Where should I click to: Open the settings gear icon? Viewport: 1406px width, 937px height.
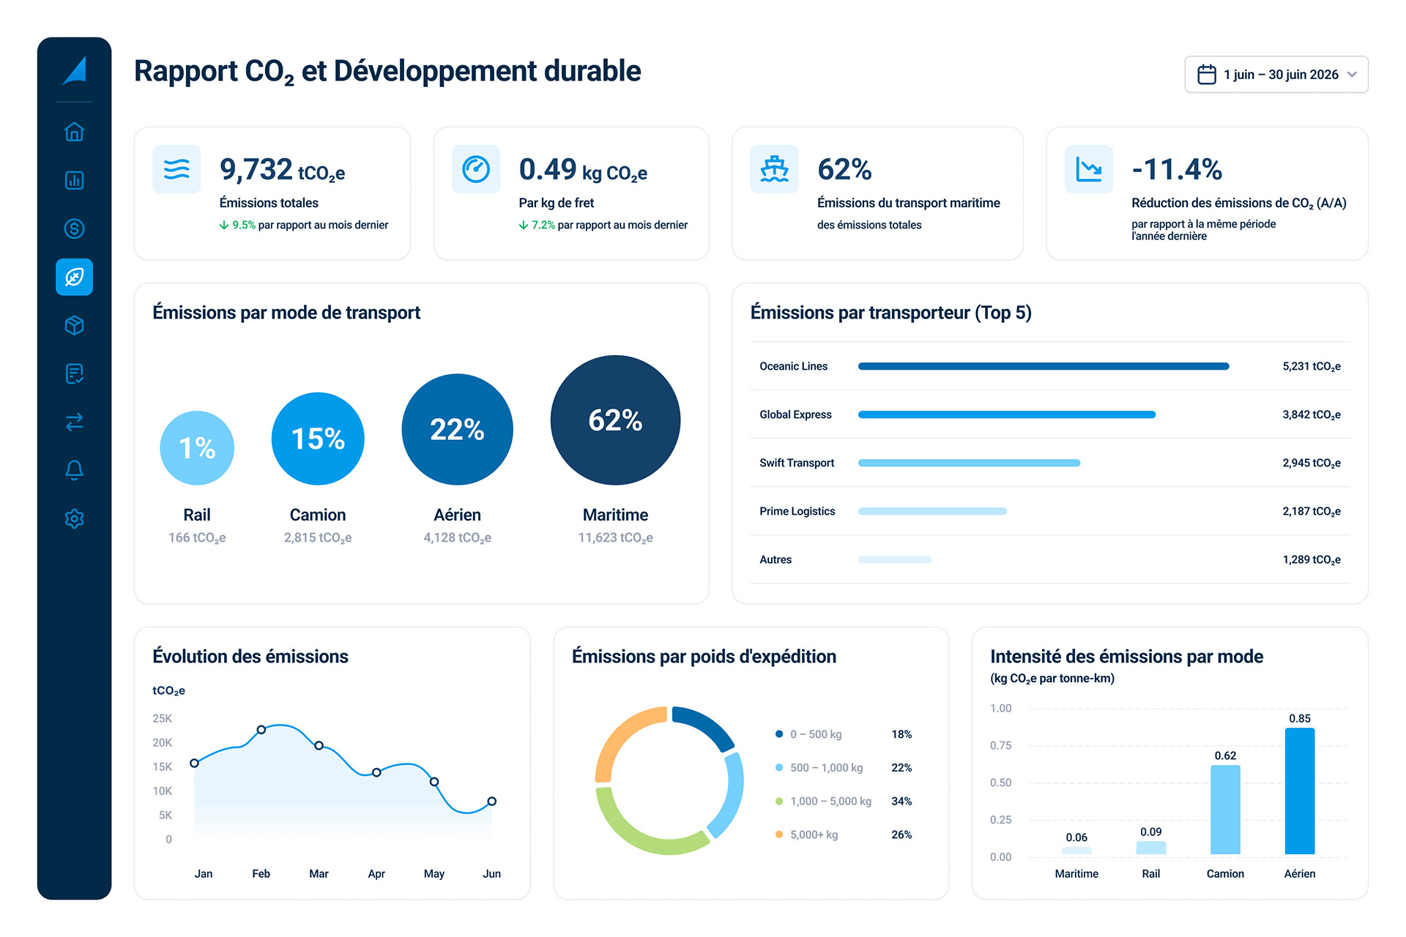pyautogui.click(x=74, y=518)
